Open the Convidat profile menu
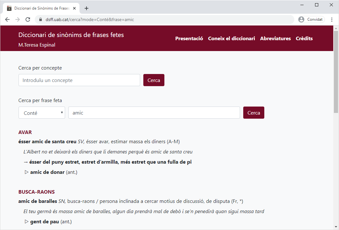Viewport: 339px width, 230px height. [311, 19]
